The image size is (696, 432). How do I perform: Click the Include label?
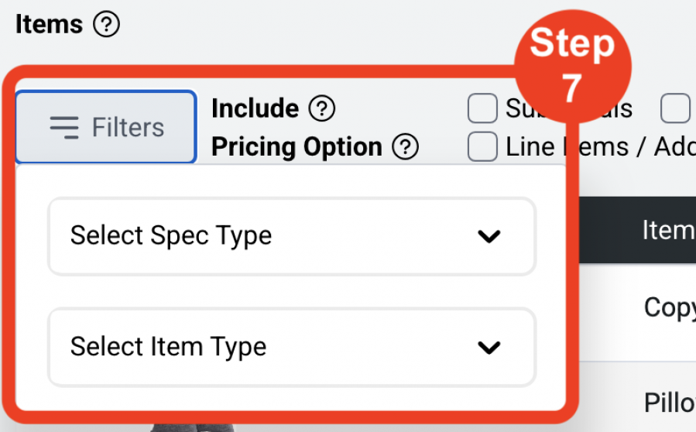[255, 108]
